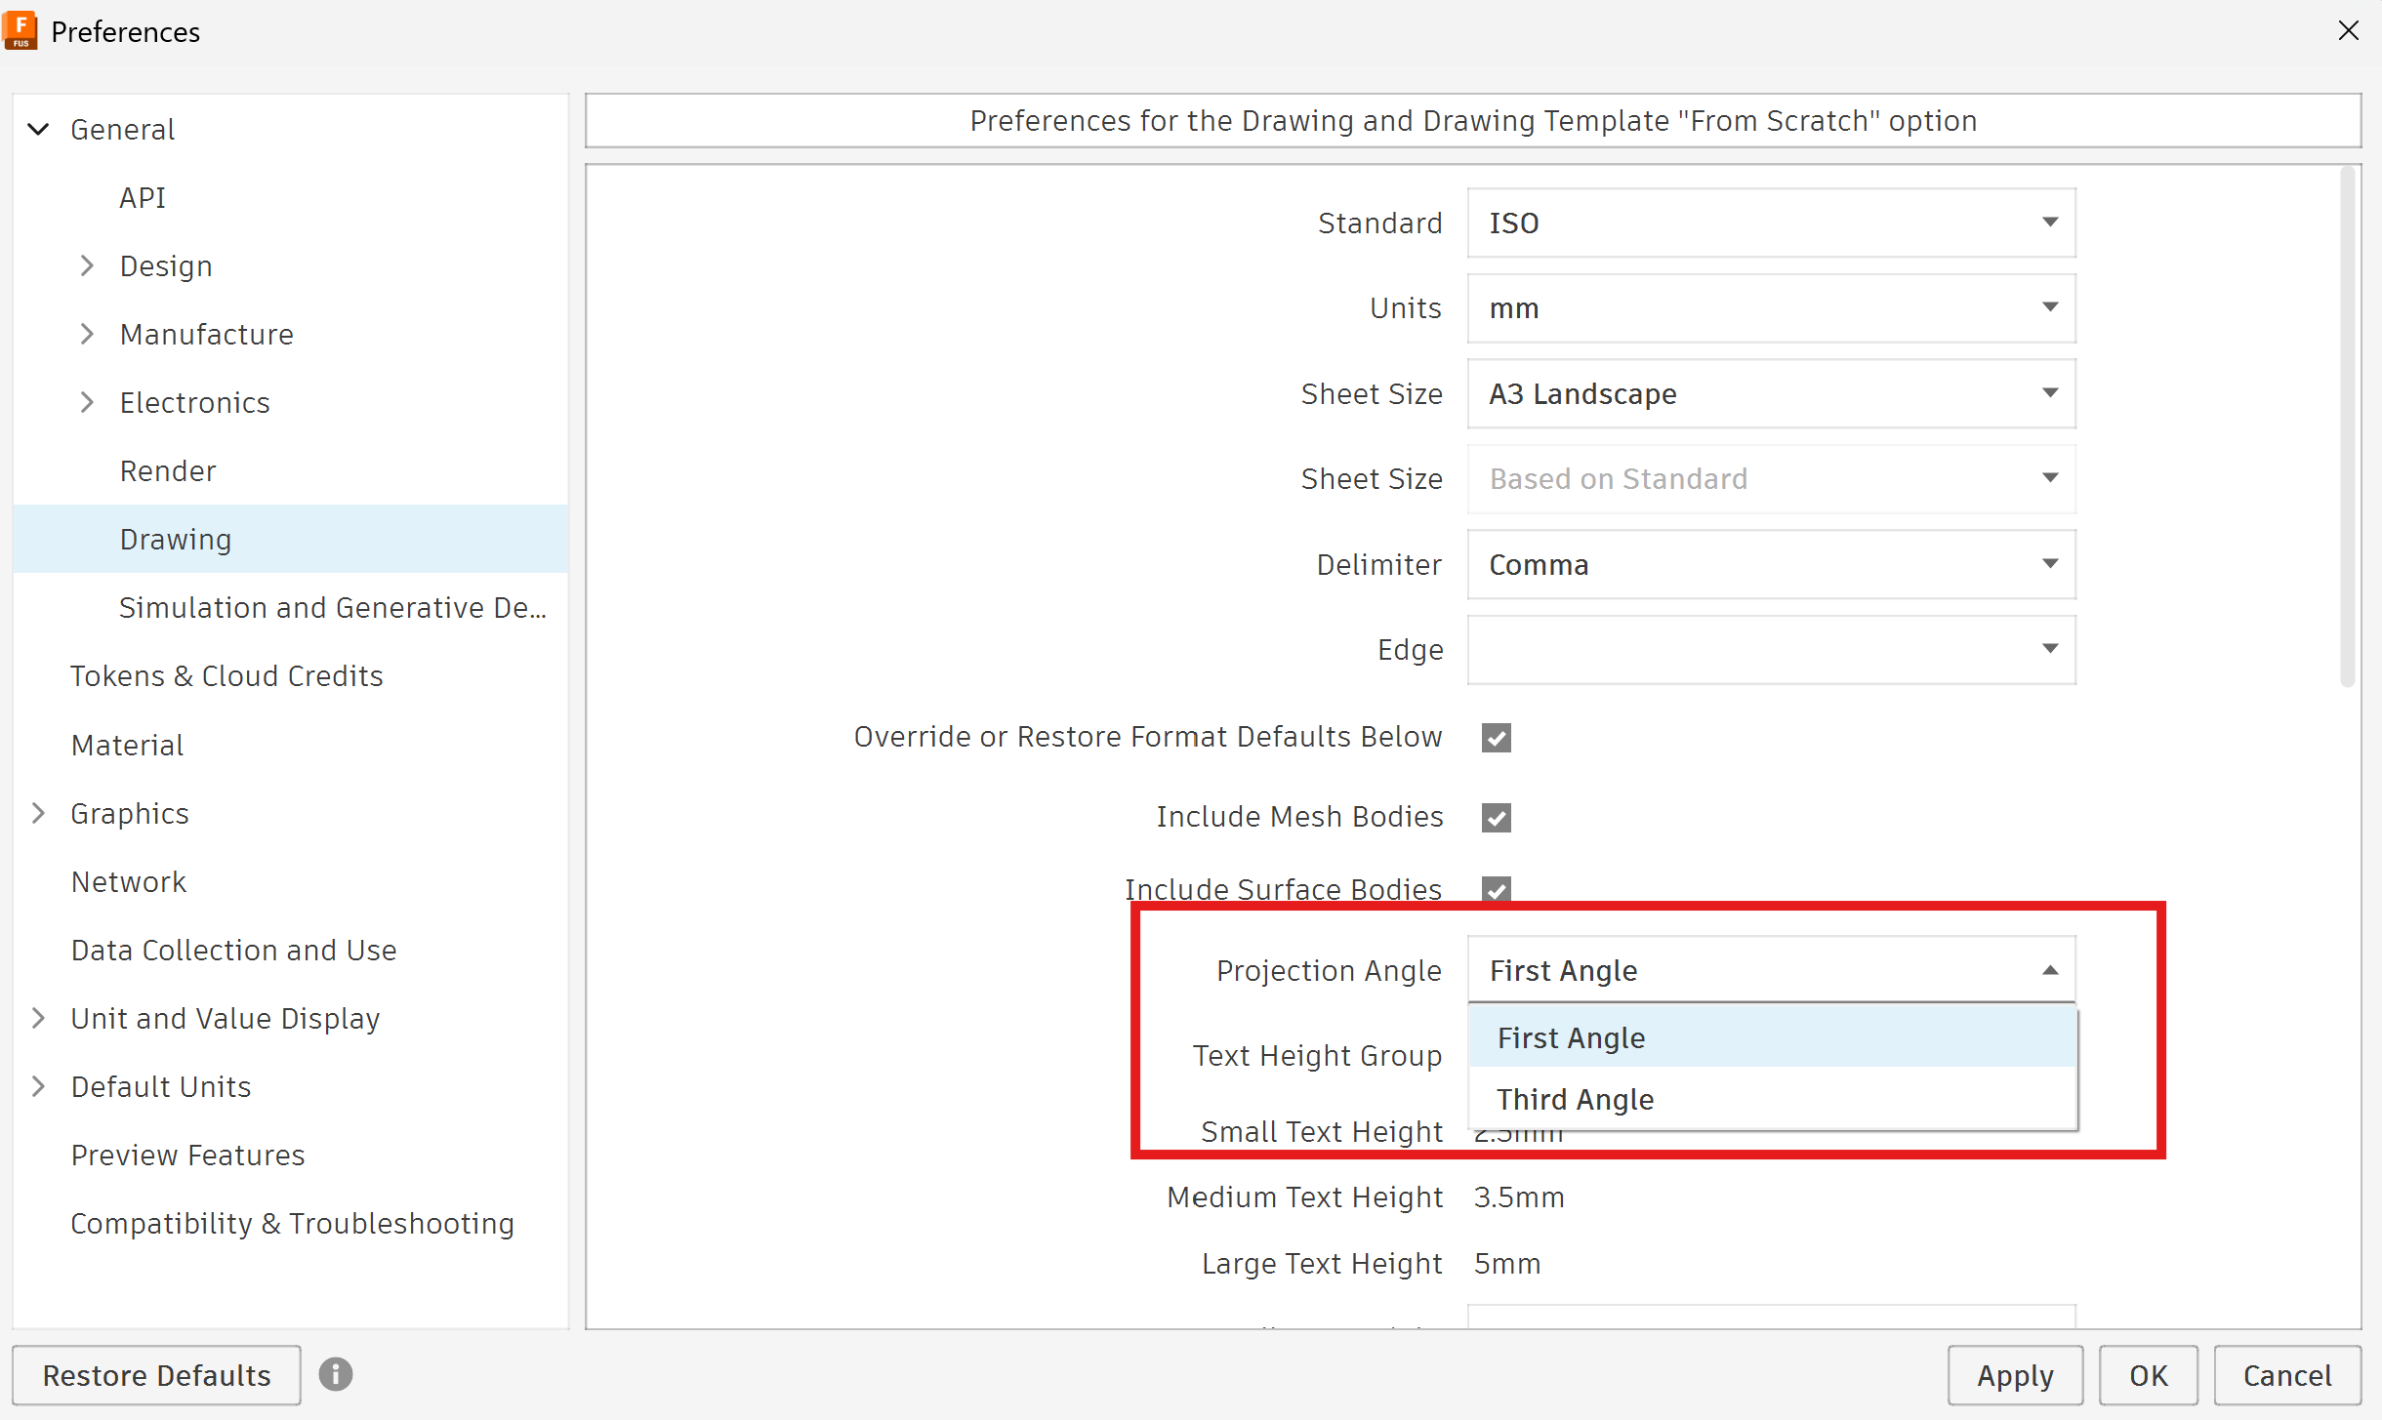Image resolution: width=2382 pixels, height=1420 pixels.
Task: Open Sheet Size dropdown showing A3 Landscape
Action: pyautogui.click(x=1771, y=394)
